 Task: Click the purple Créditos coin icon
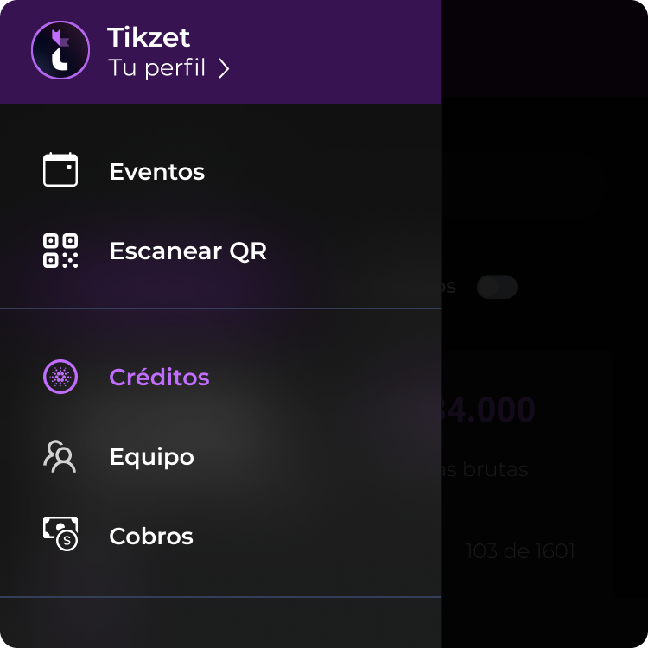coord(60,377)
